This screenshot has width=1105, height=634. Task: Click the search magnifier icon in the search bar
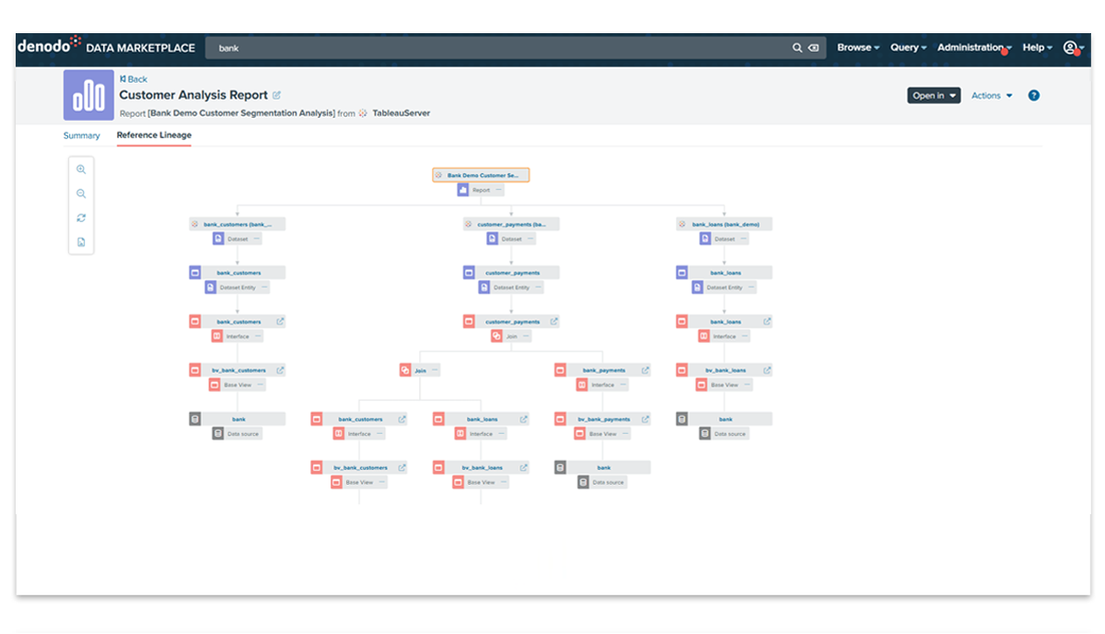click(797, 47)
